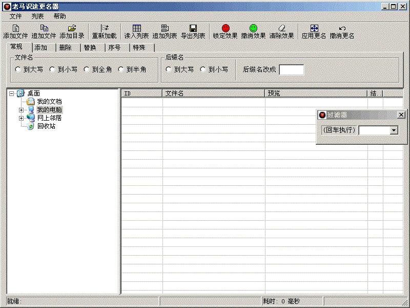Click the 文件名 column header
Image resolution: width=410 pixels, height=308 pixels.
pyautogui.click(x=213, y=93)
